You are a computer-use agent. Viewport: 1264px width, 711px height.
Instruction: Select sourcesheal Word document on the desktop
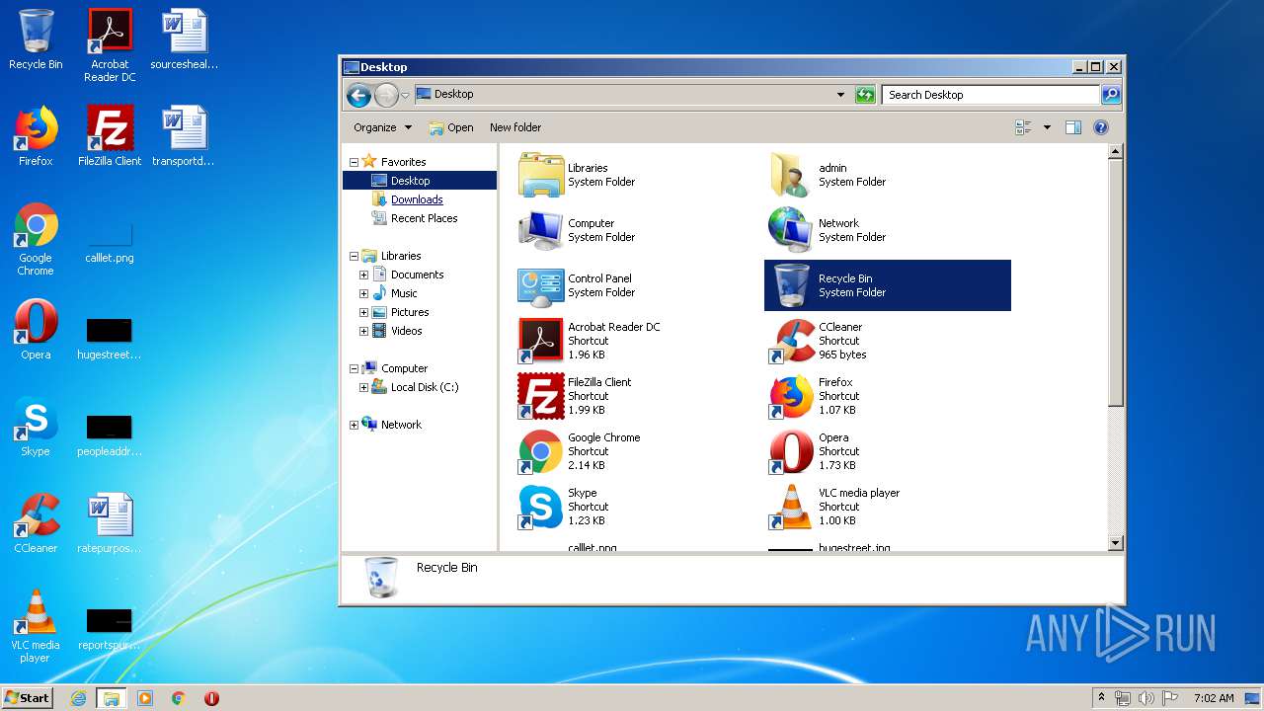point(184,32)
